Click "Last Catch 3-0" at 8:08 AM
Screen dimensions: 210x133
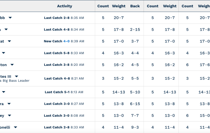coord(57,115)
